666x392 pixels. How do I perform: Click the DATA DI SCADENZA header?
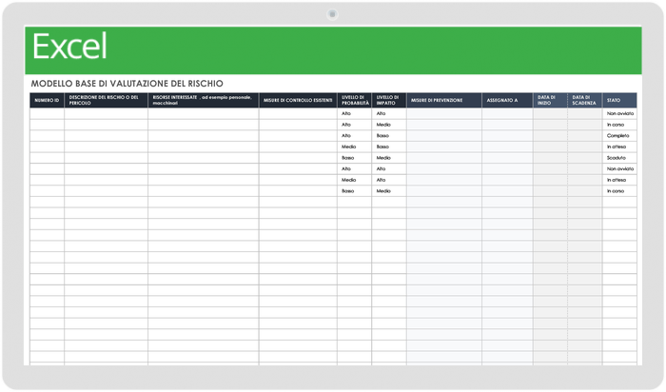(585, 100)
